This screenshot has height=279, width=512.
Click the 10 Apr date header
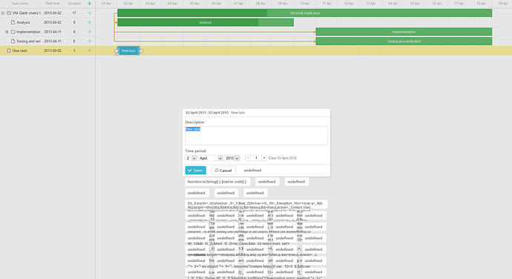[x=305, y=4]
